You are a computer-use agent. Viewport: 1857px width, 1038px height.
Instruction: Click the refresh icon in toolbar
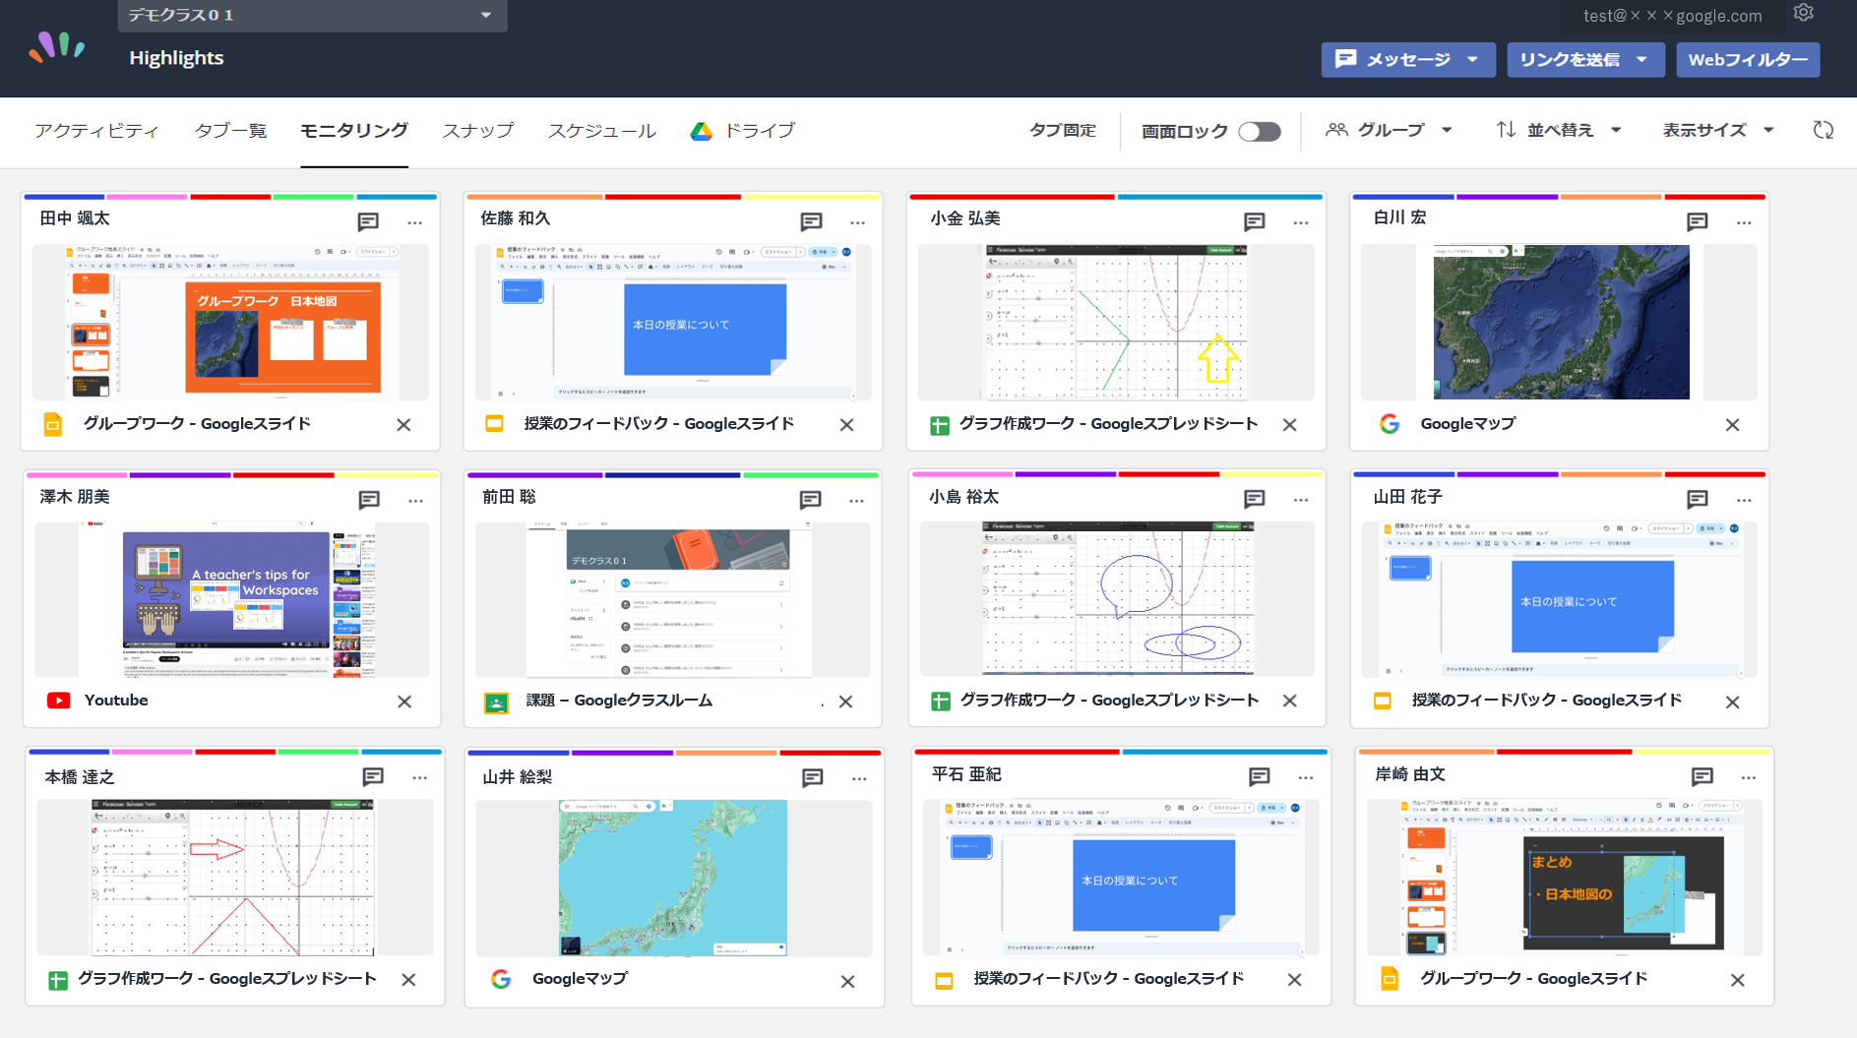pos(1823,130)
